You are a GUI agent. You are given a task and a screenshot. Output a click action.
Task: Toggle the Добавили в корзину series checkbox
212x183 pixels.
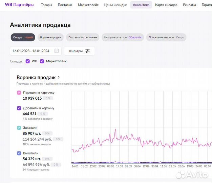click(19, 108)
